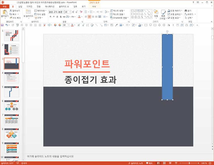Click the speech bubble shape in quick toolbar
214x165 pixels.
(151, 25)
